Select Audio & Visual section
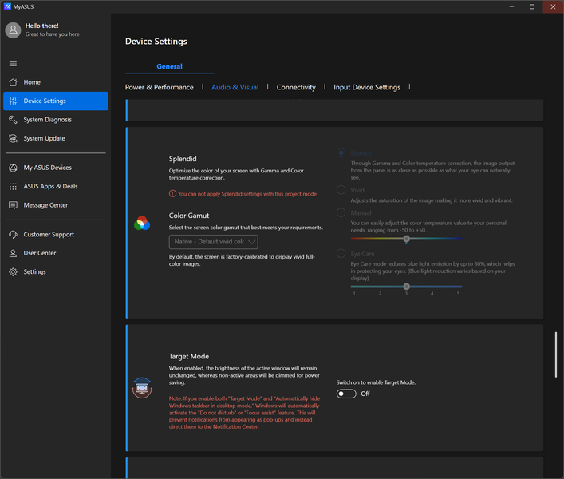 coord(235,88)
